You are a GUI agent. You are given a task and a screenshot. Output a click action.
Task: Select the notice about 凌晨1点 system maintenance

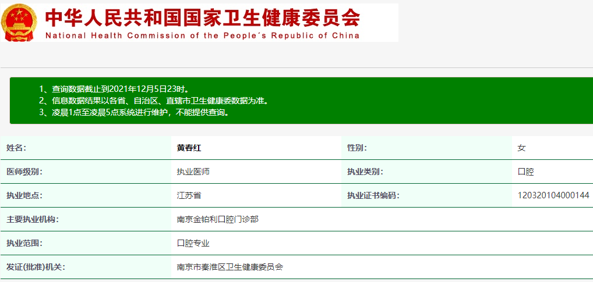click(134, 112)
